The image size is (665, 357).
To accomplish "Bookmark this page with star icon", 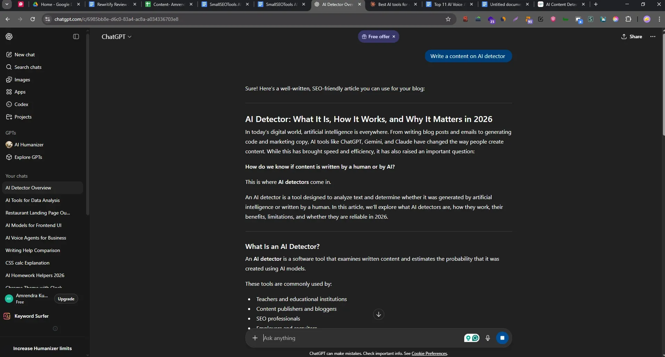I will [448, 19].
